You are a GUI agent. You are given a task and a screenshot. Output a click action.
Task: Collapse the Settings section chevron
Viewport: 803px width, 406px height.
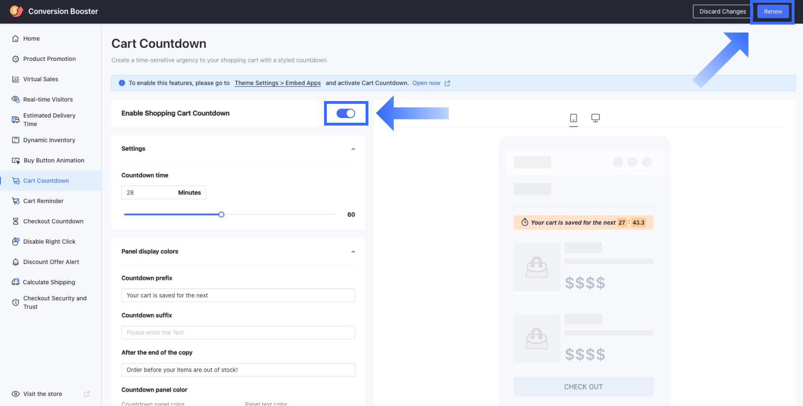tap(353, 149)
